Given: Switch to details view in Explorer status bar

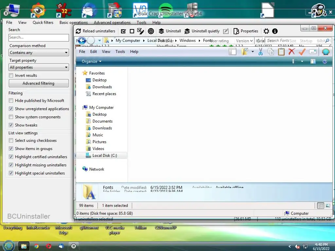Looking at the screenshot, I should point(321,206).
